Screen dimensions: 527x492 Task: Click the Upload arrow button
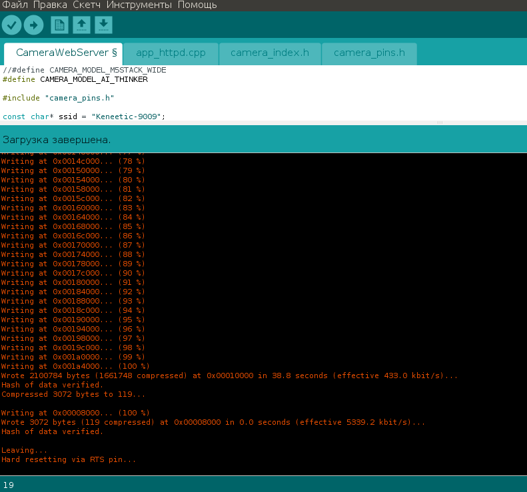click(x=33, y=25)
